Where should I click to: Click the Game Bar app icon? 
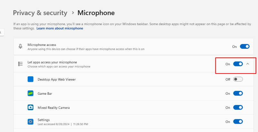coord(30,93)
